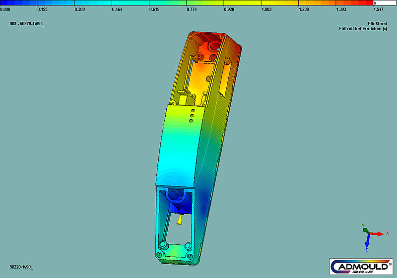Click the 1.547 maximum scale value
Viewport: 397px width, 278px height.
click(380, 9)
